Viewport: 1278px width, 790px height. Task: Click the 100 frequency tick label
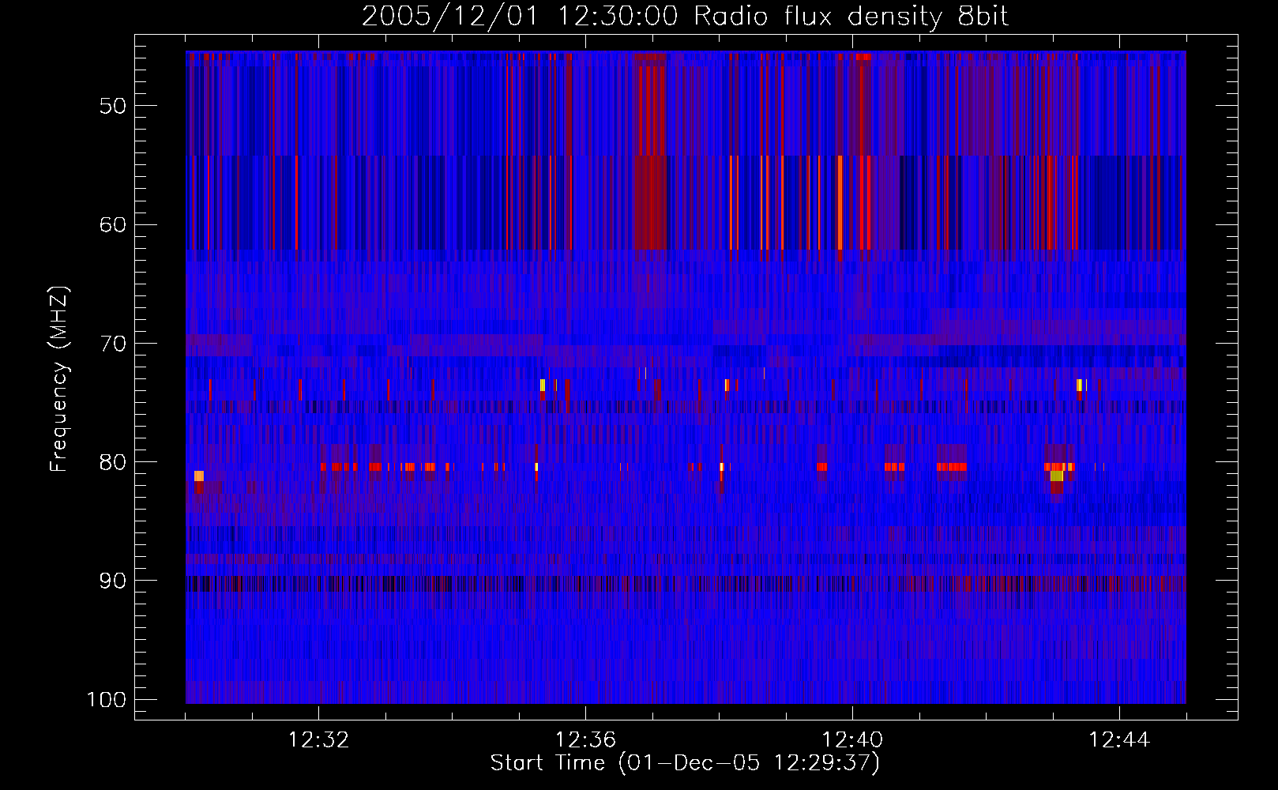tap(105, 700)
